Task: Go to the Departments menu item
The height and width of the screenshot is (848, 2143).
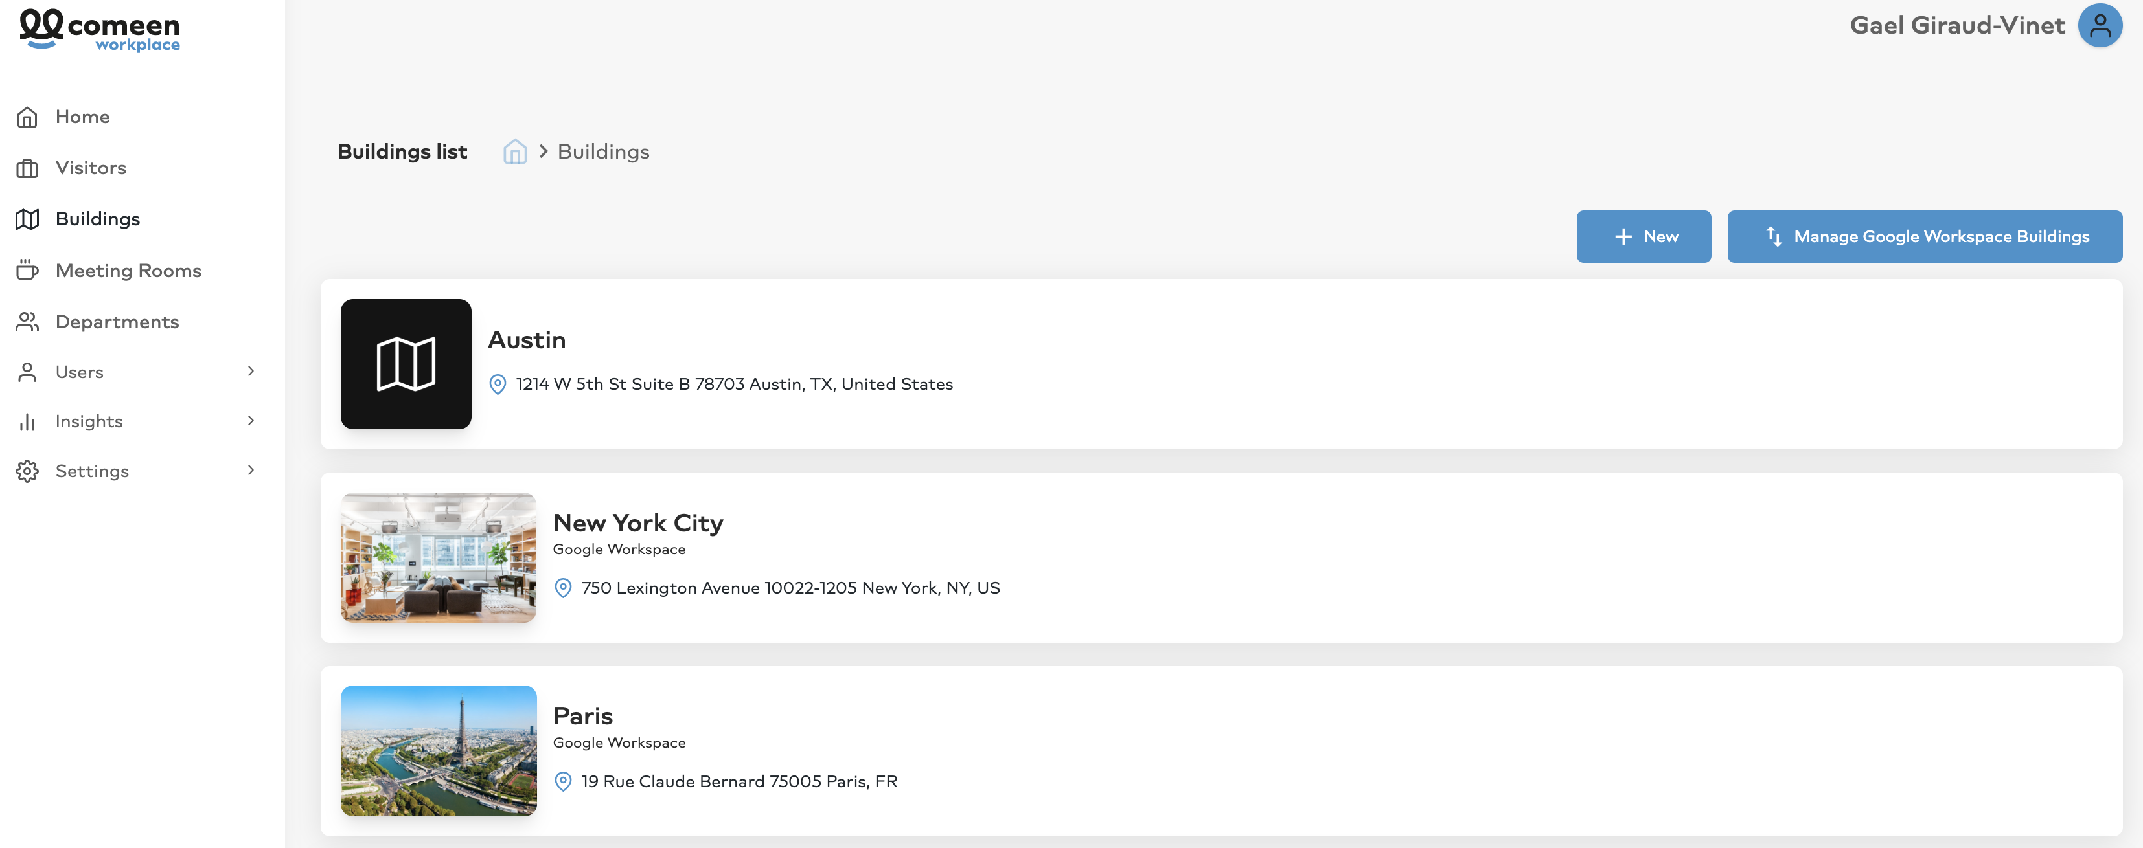Action: tap(117, 322)
